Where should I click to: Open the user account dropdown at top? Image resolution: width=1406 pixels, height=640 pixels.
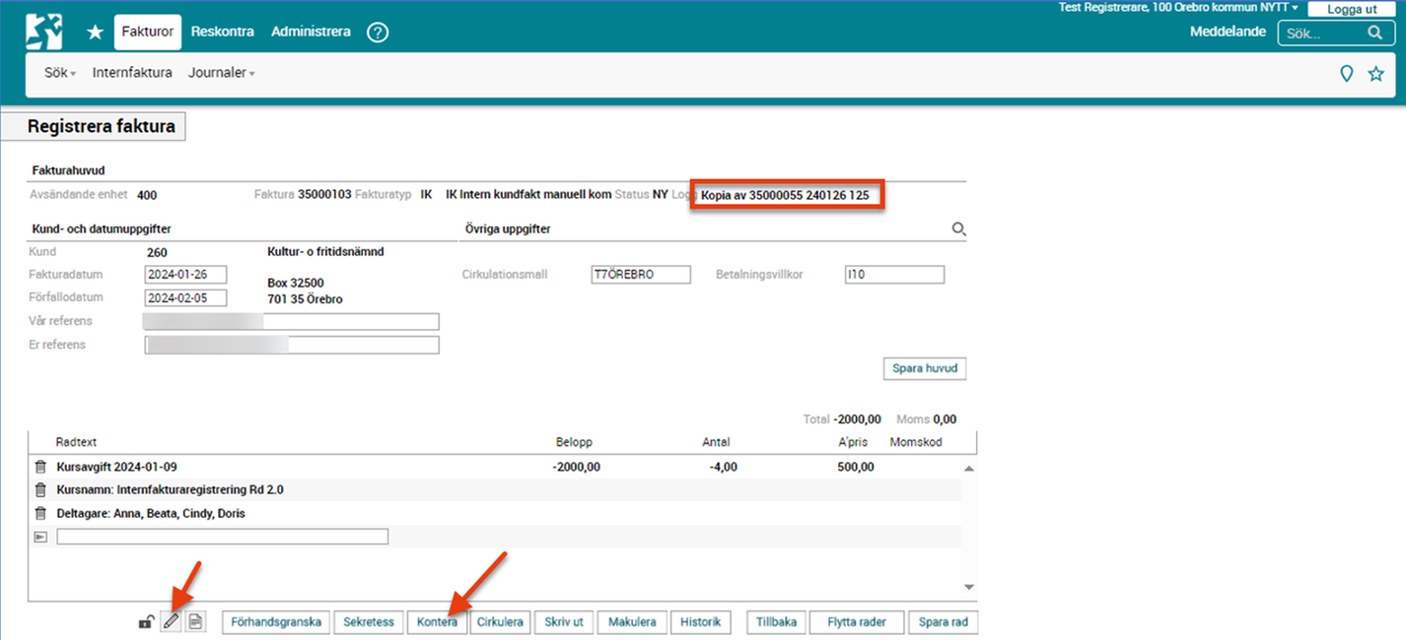pyautogui.click(x=1178, y=7)
